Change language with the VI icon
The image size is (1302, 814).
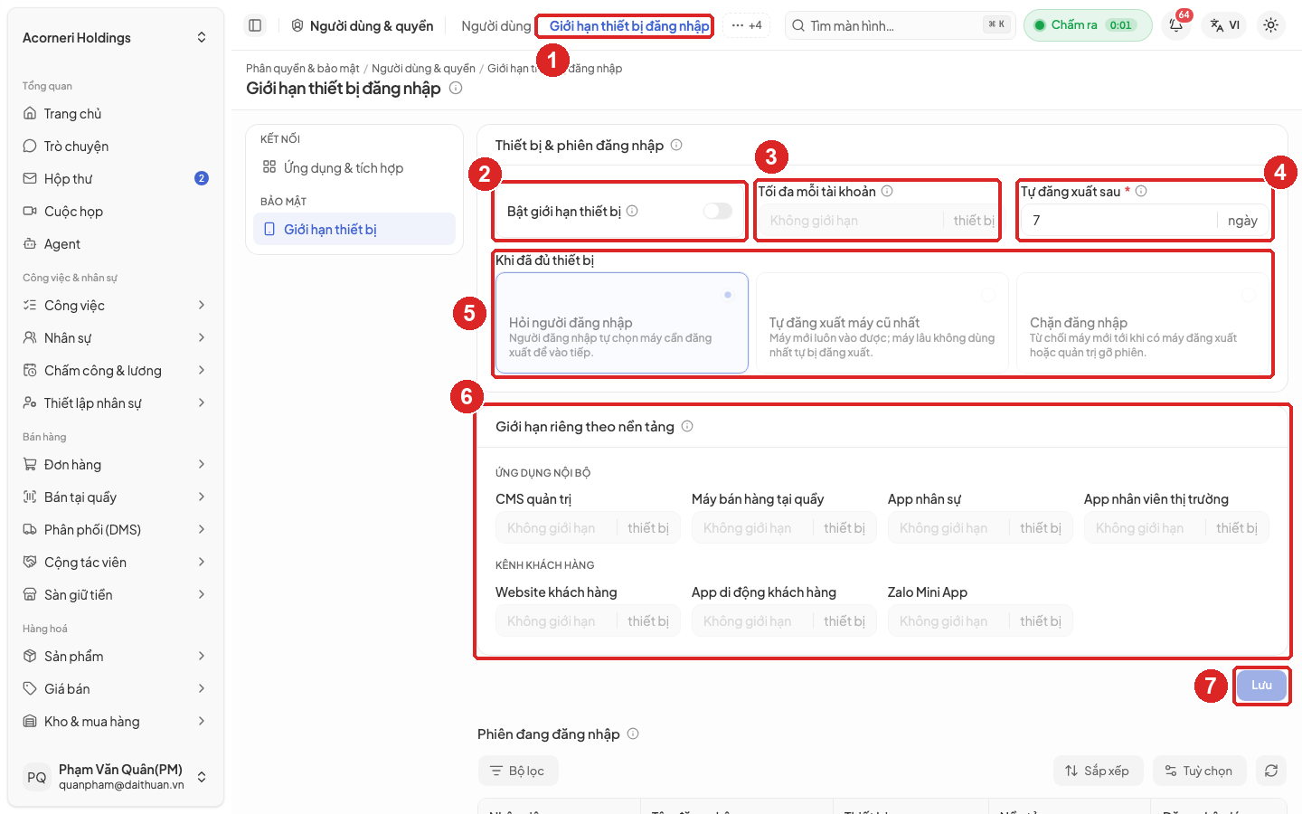1225,25
